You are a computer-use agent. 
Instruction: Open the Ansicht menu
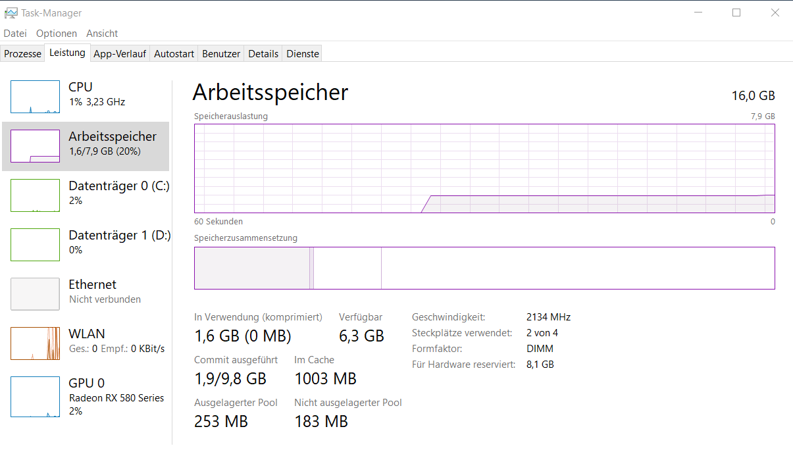[102, 34]
